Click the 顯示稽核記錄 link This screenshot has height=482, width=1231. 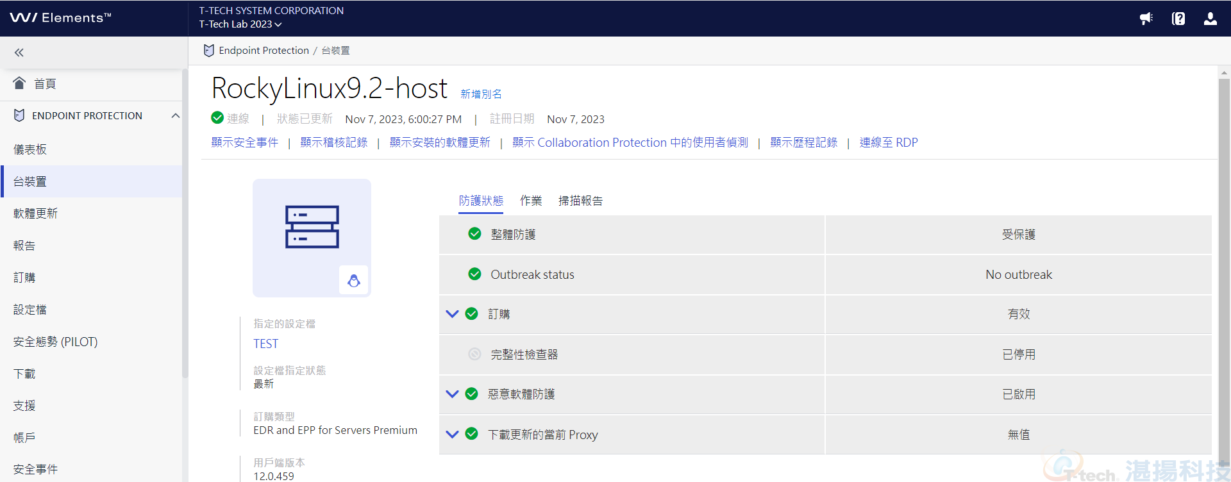pyautogui.click(x=333, y=142)
